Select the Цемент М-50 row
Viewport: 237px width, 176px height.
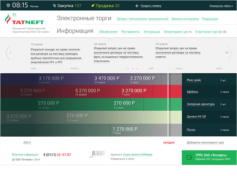tap(196, 117)
